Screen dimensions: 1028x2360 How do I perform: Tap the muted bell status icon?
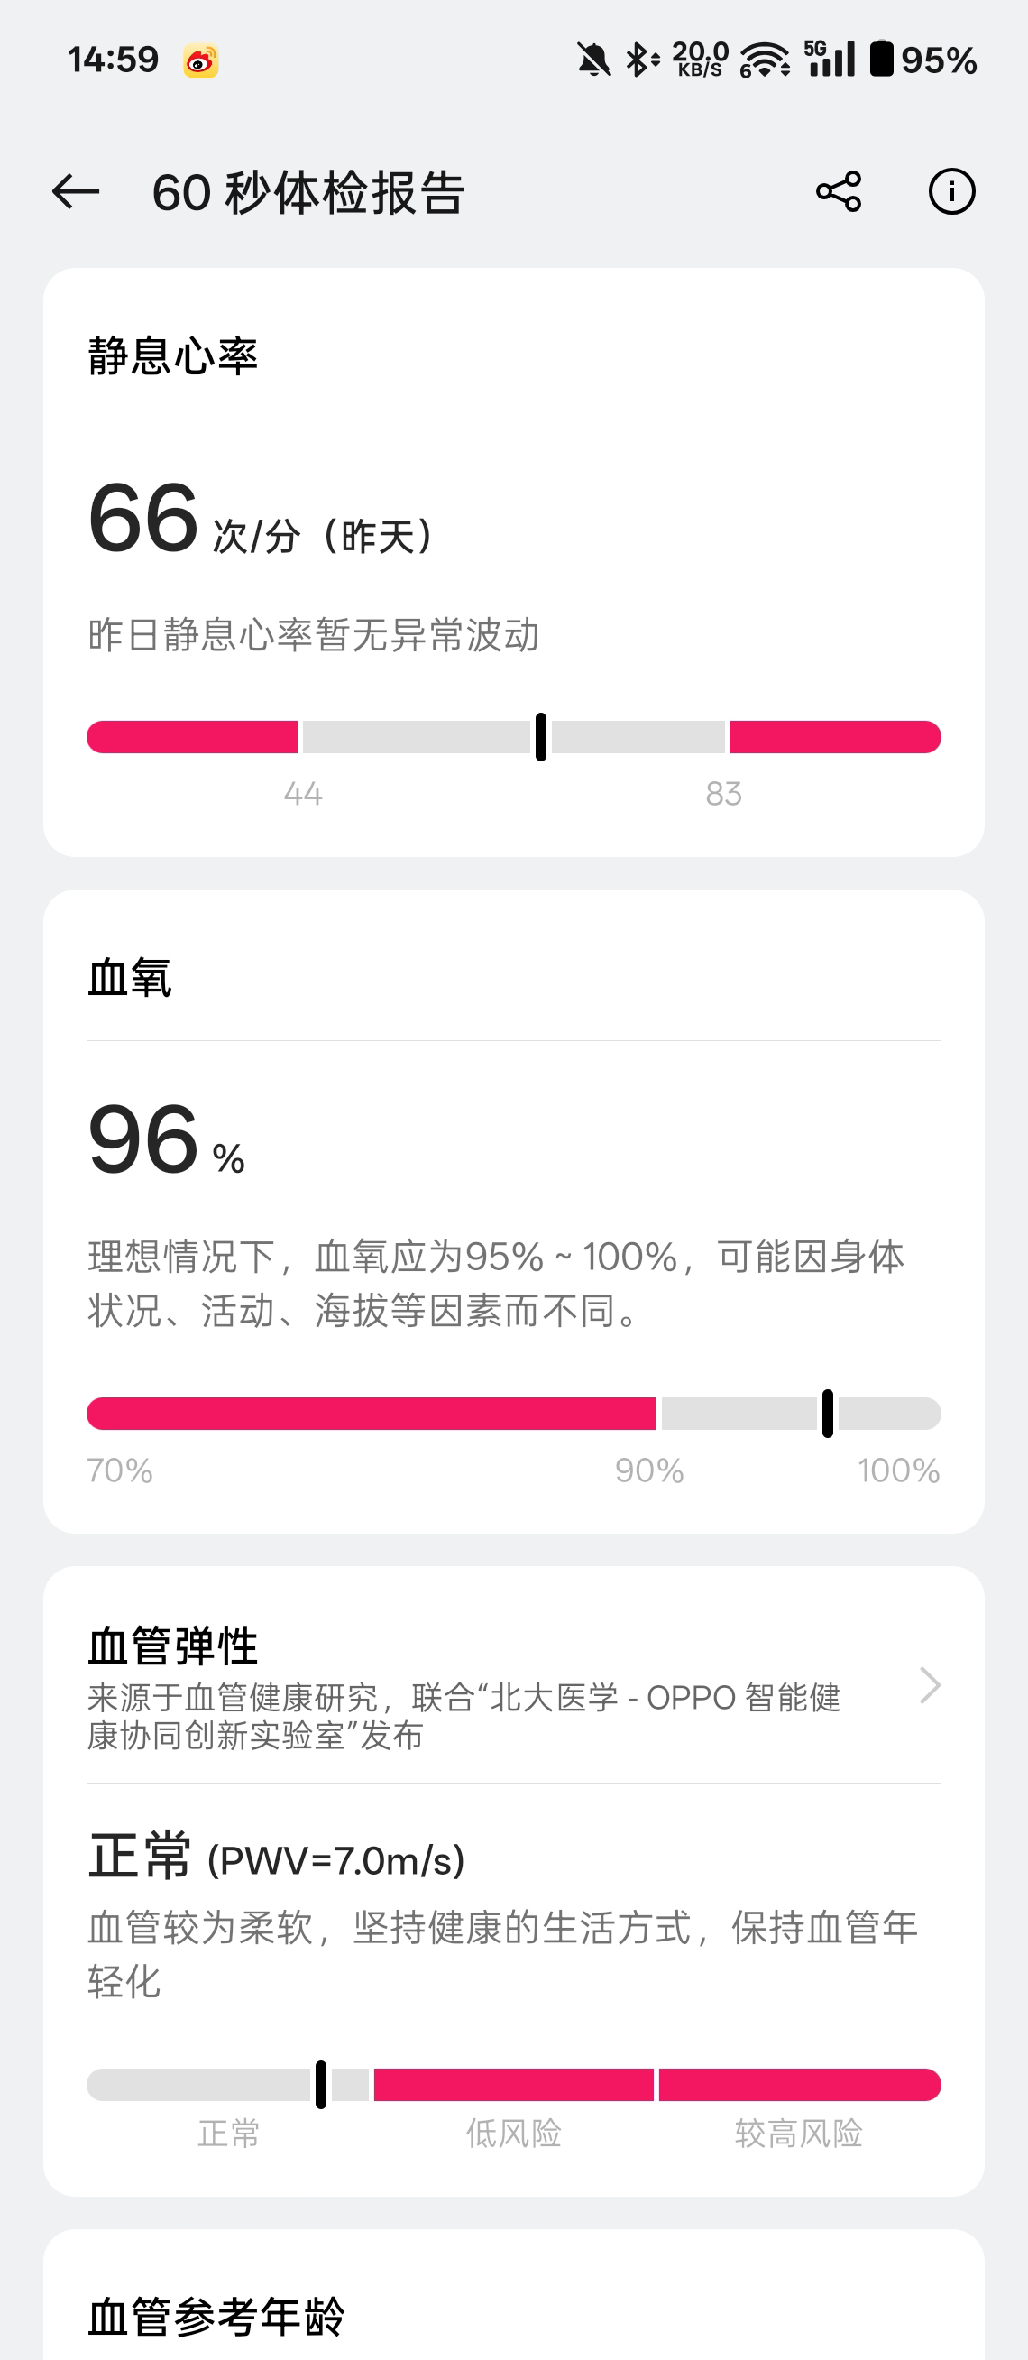[593, 60]
